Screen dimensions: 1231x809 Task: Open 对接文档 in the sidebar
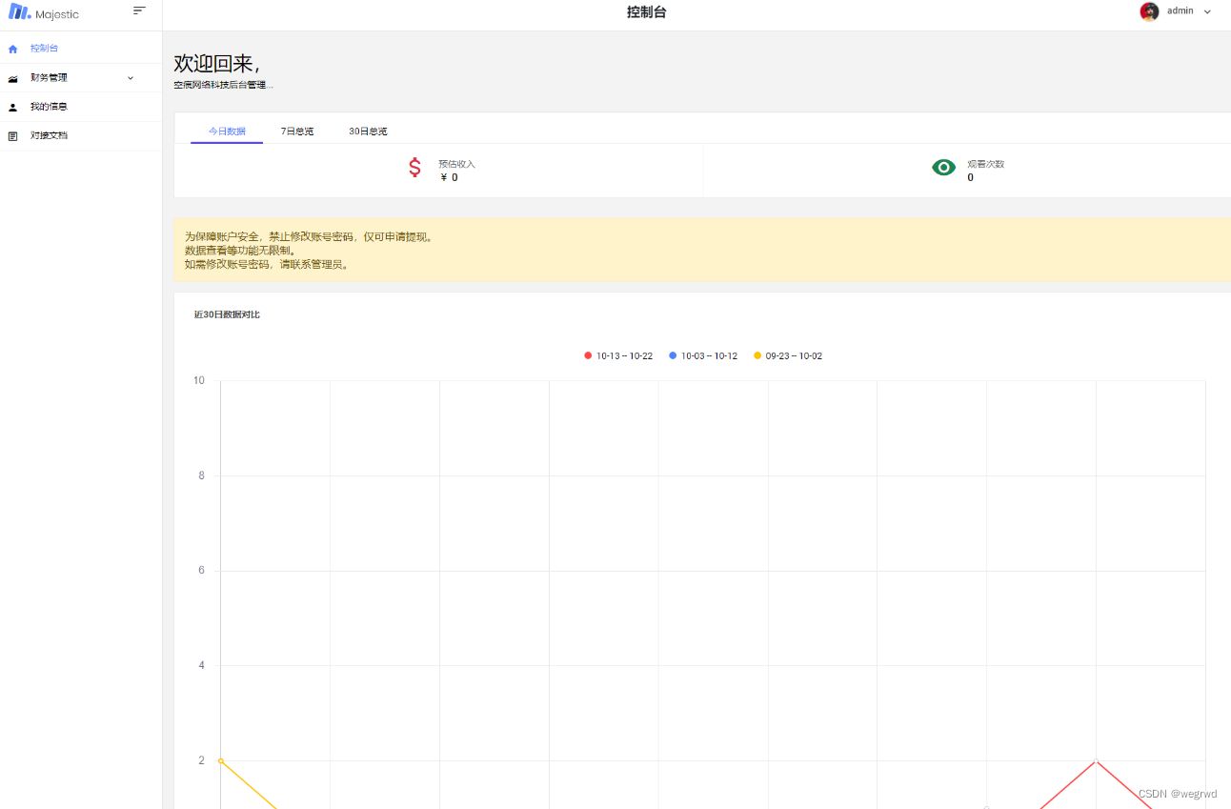pos(49,136)
